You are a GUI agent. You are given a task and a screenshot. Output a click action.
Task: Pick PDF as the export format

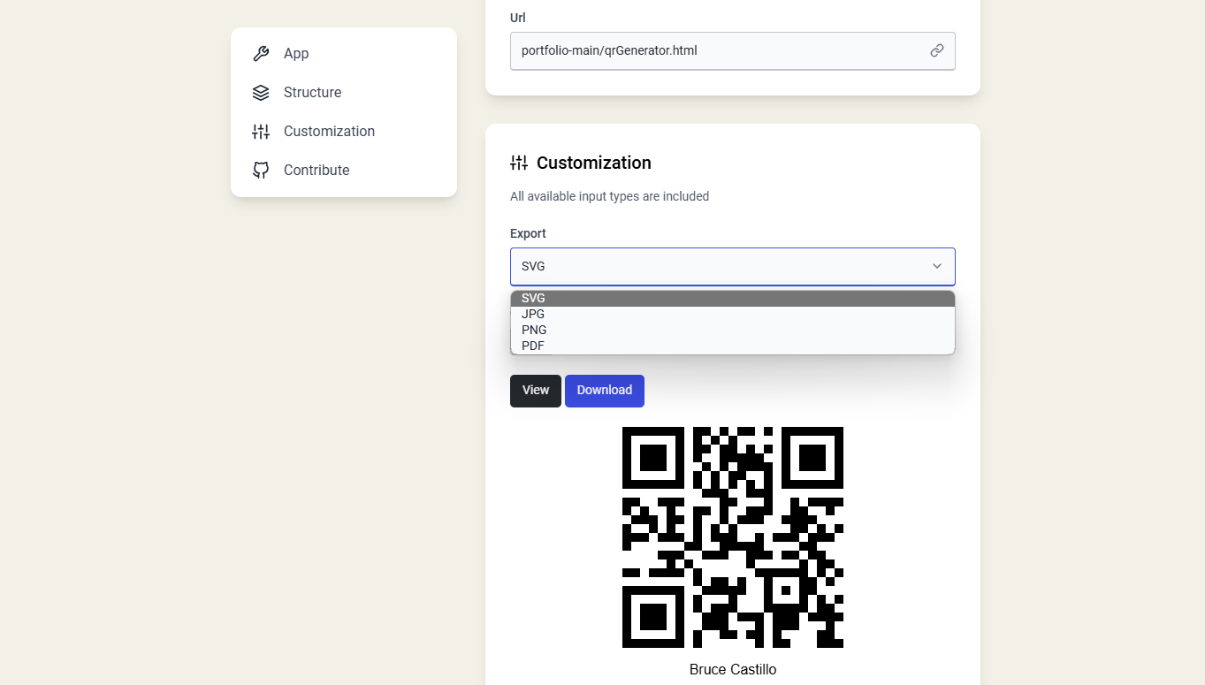[533, 346]
